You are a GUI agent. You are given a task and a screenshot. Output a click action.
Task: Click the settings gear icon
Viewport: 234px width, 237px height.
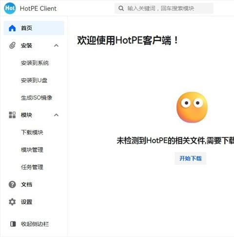click(x=12, y=202)
